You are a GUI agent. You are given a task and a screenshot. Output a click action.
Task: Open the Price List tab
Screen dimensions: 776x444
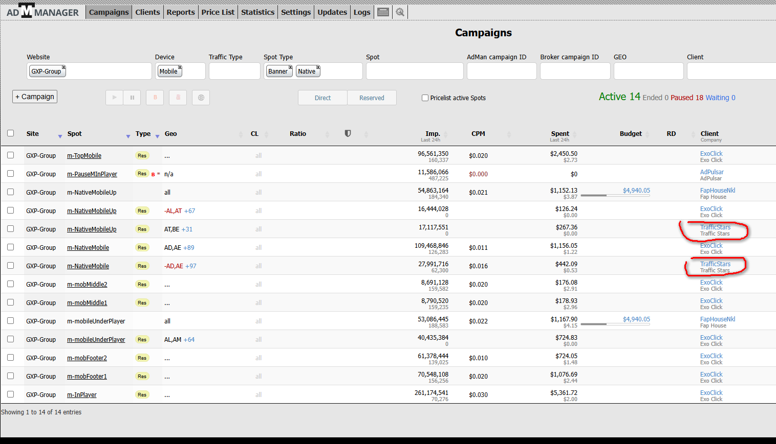[x=218, y=12]
